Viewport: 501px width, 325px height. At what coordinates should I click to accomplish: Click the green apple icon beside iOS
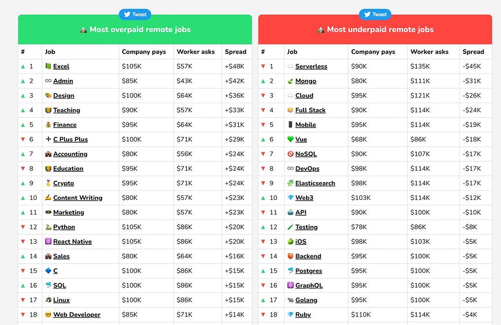[x=290, y=241]
